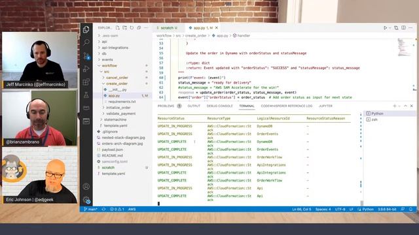Open nested-stack-diagram.jpg in Explorer
Screen dimensions: 419x235
tap(123, 138)
